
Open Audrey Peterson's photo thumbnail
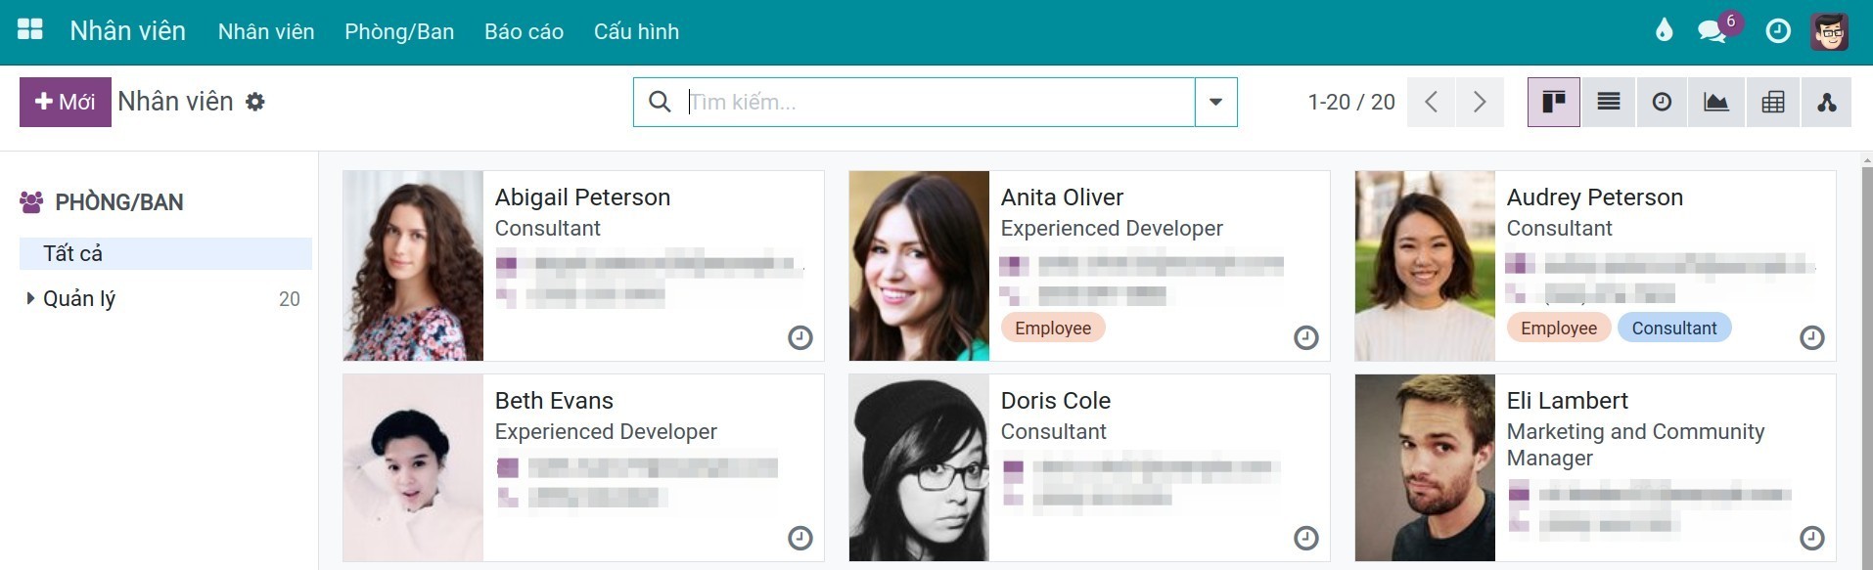click(1425, 266)
